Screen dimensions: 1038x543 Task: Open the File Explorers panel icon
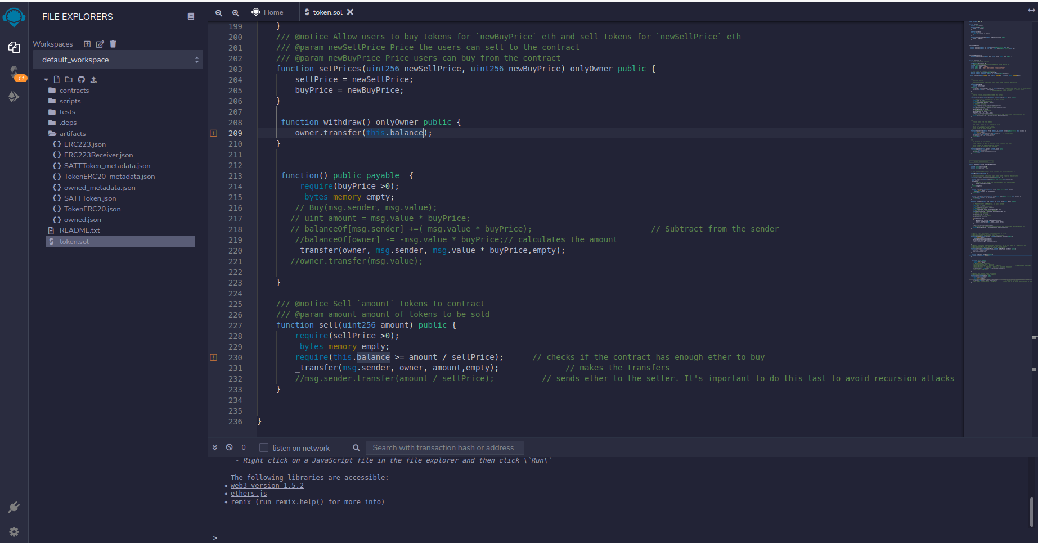coord(14,47)
